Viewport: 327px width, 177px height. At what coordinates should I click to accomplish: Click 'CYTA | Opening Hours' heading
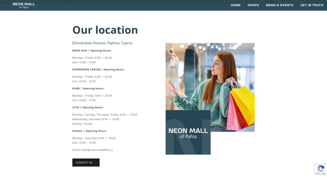coord(87,107)
